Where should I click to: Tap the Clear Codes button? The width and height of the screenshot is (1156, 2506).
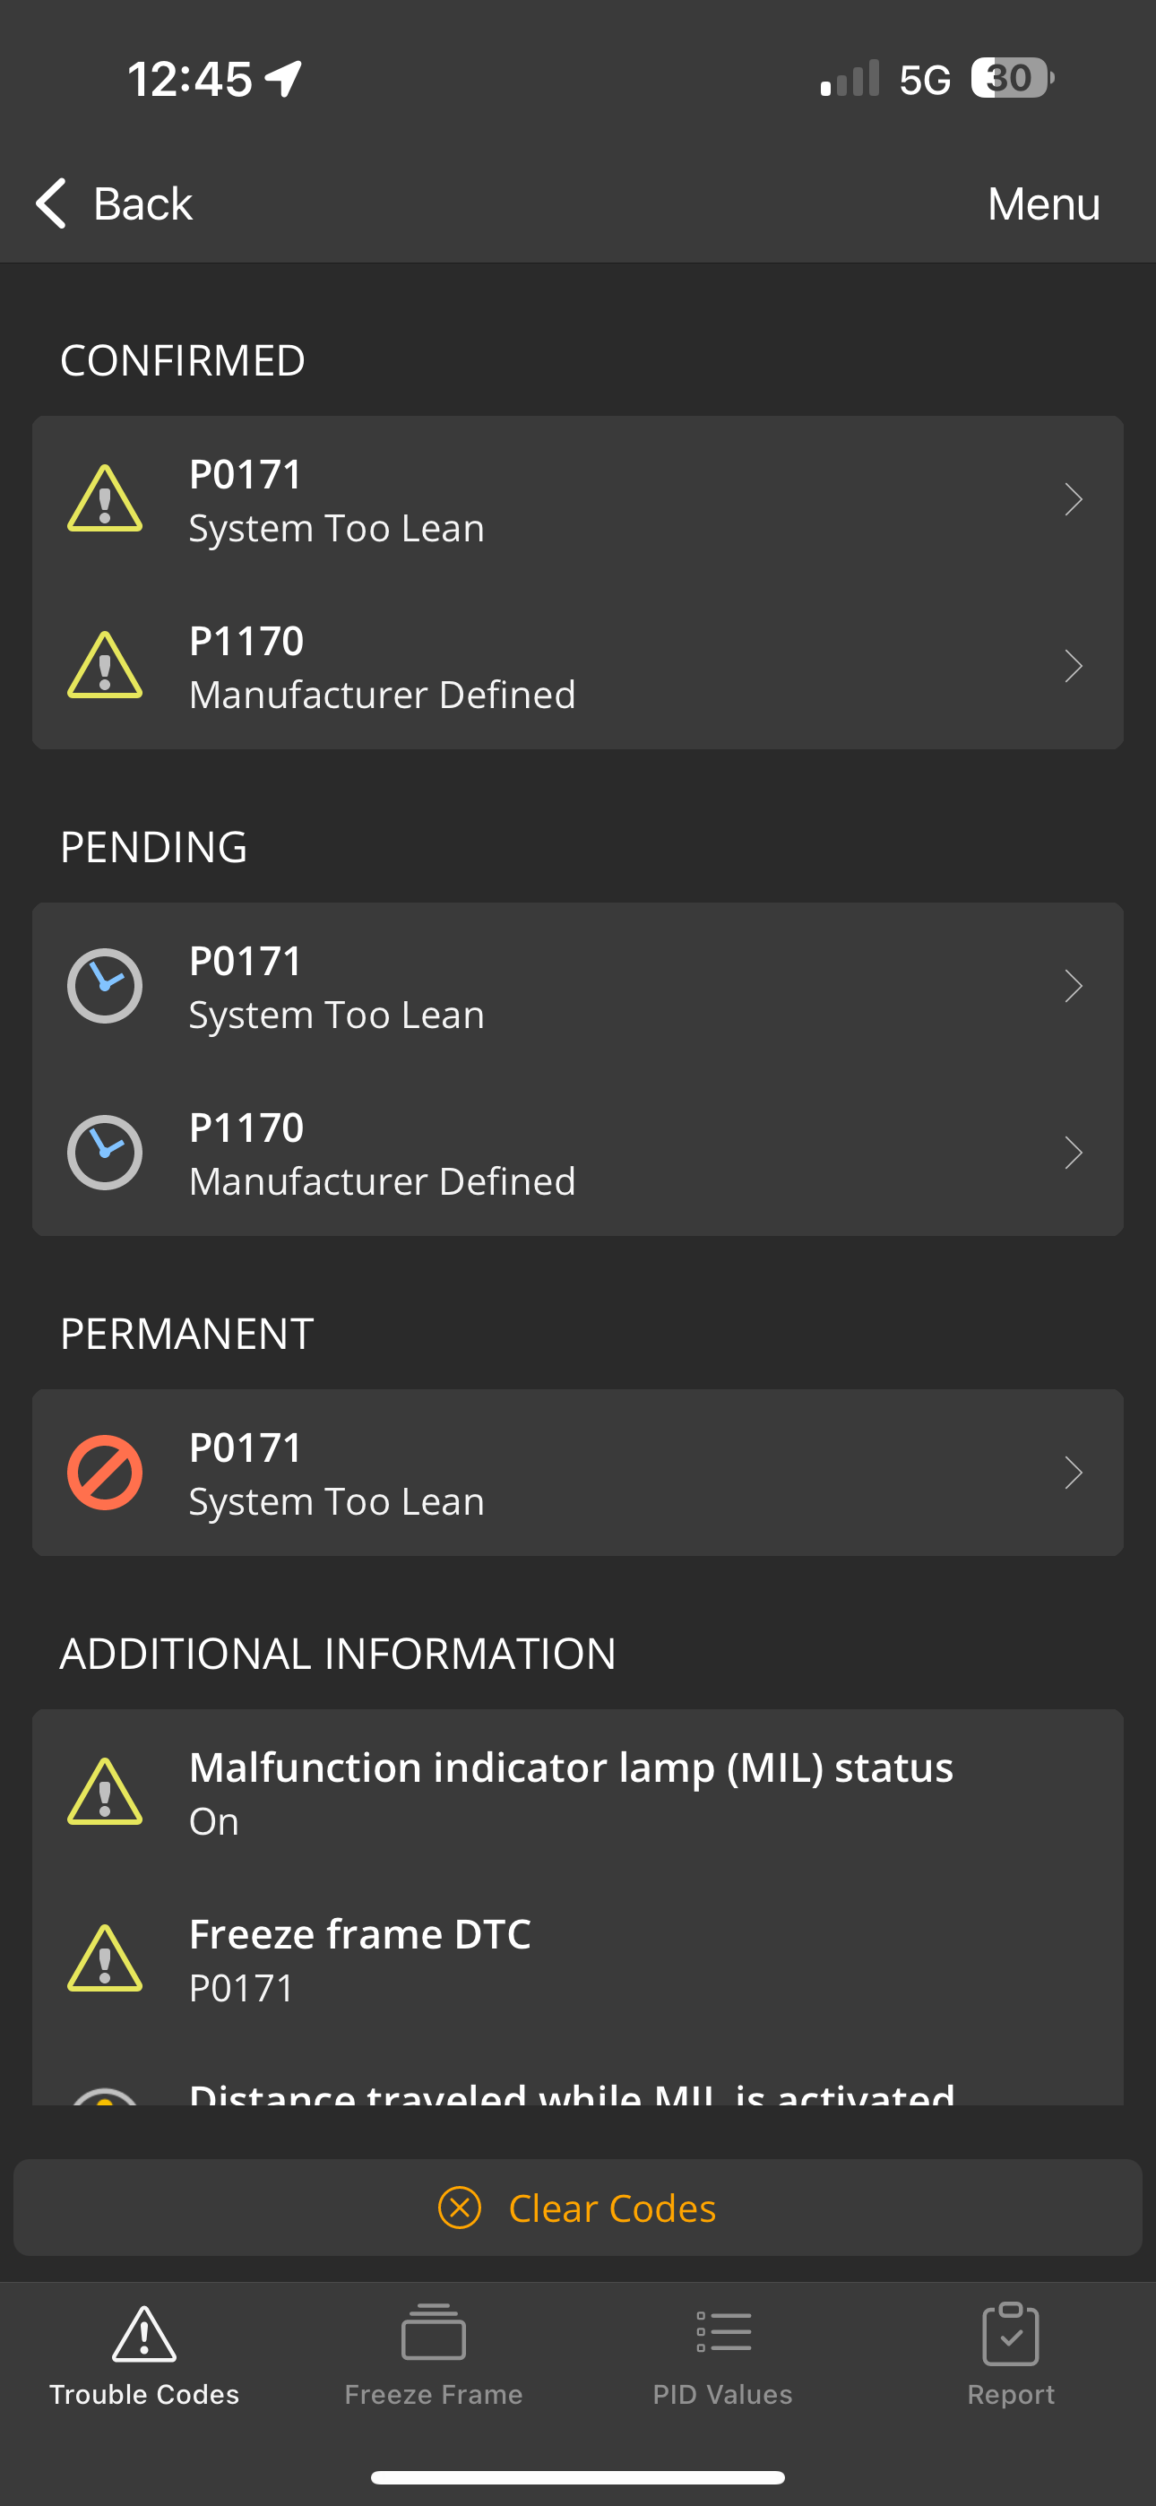(x=578, y=2208)
